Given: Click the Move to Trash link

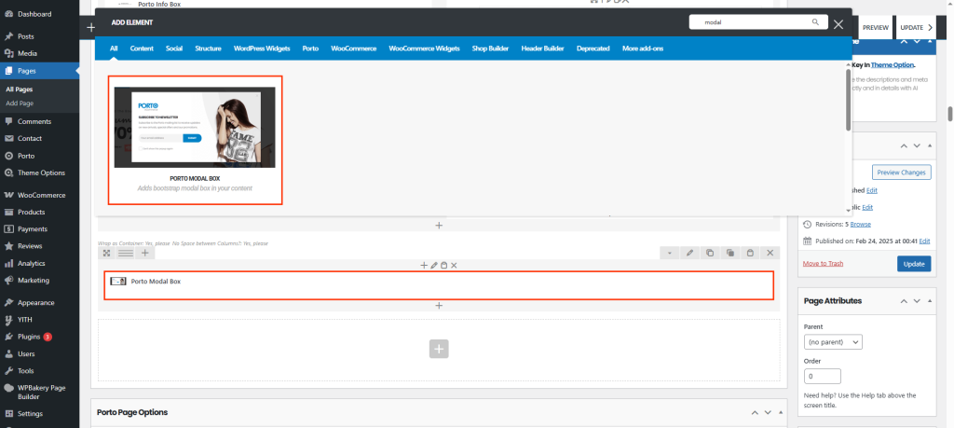Looking at the screenshot, I should pyautogui.click(x=824, y=264).
